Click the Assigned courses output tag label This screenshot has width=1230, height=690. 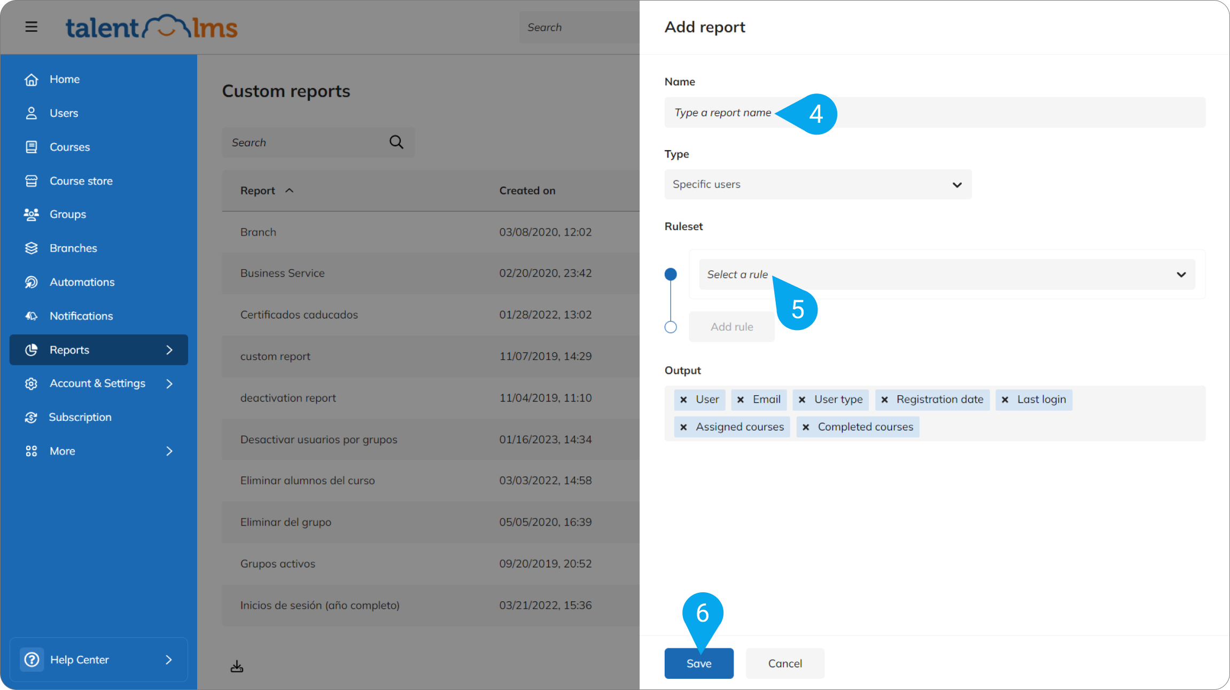click(739, 427)
